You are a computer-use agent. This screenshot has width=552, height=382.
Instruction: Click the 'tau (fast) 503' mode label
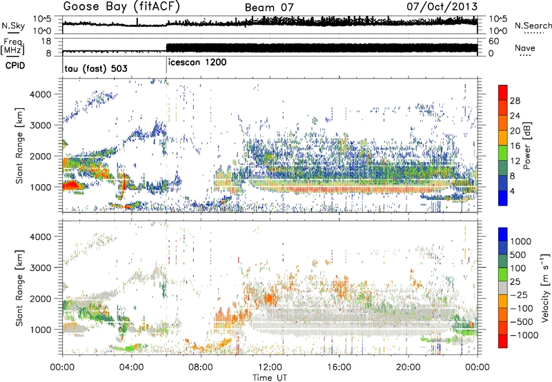click(x=96, y=68)
